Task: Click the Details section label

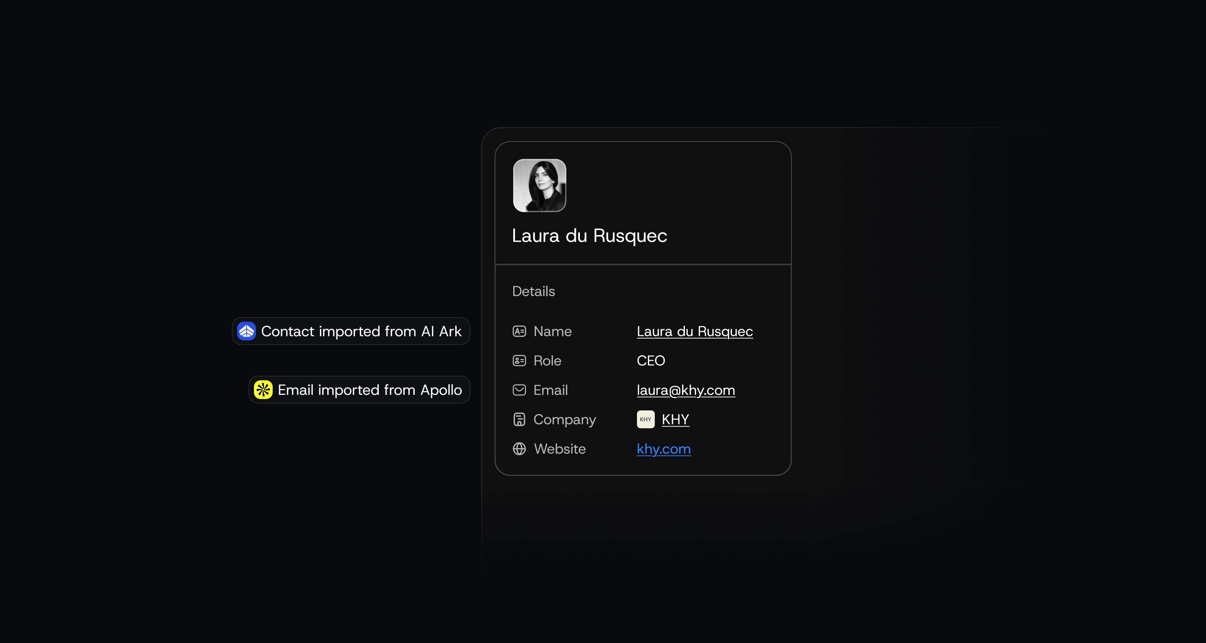Action: pos(534,291)
